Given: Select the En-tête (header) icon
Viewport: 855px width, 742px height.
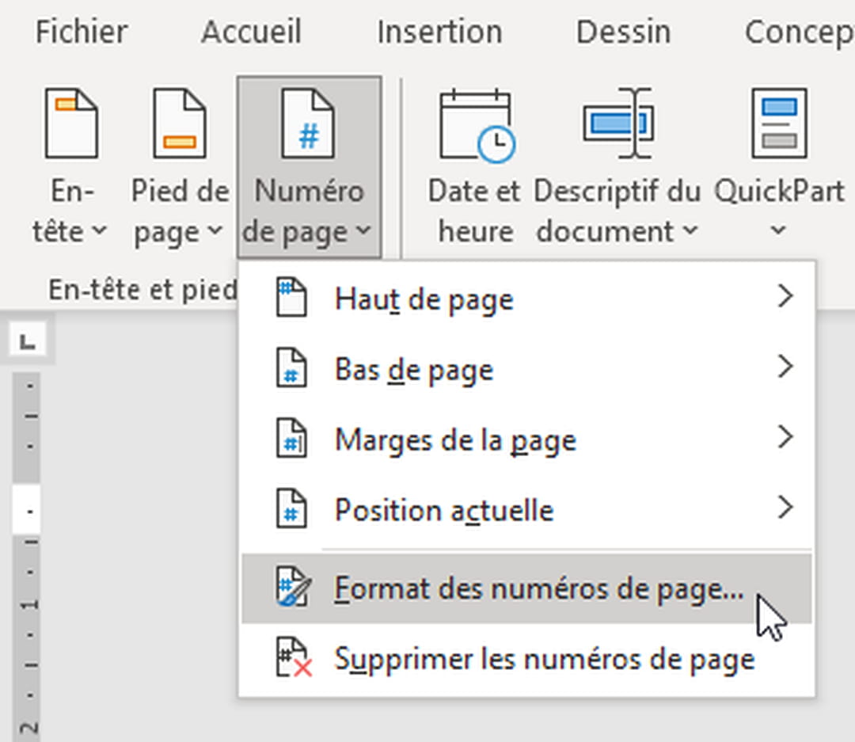Looking at the screenshot, I should click(x=70, y=123).
